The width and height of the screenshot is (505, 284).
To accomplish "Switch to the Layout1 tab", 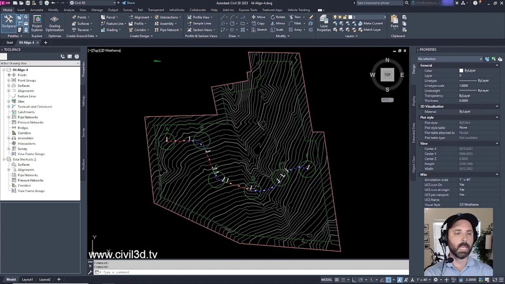I will pyautogui.click(x=27, y=279).
